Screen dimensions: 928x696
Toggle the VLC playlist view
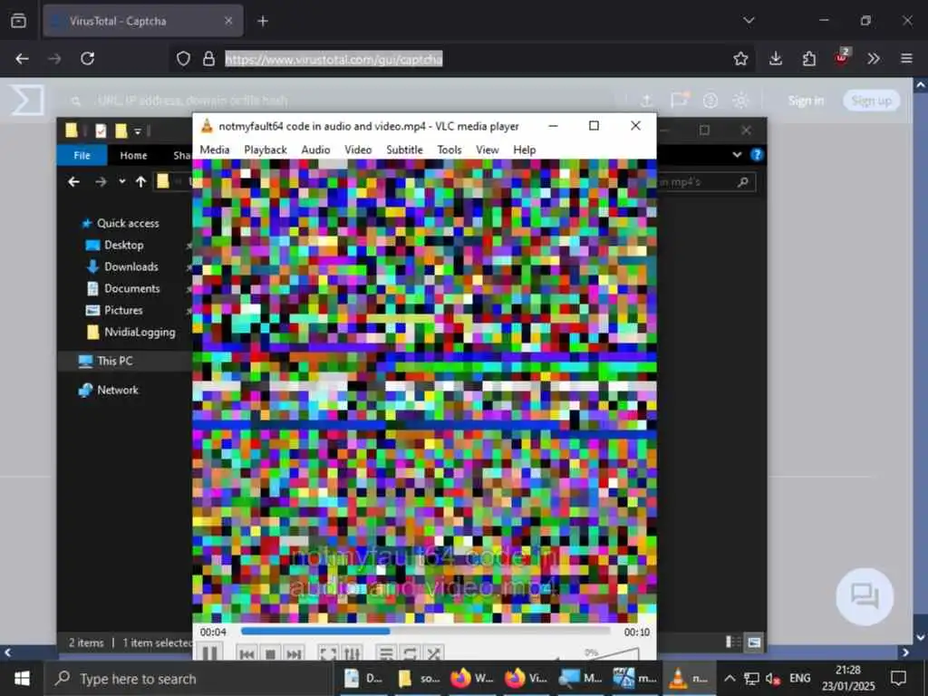pyautogui.click(x=386, y=654)
